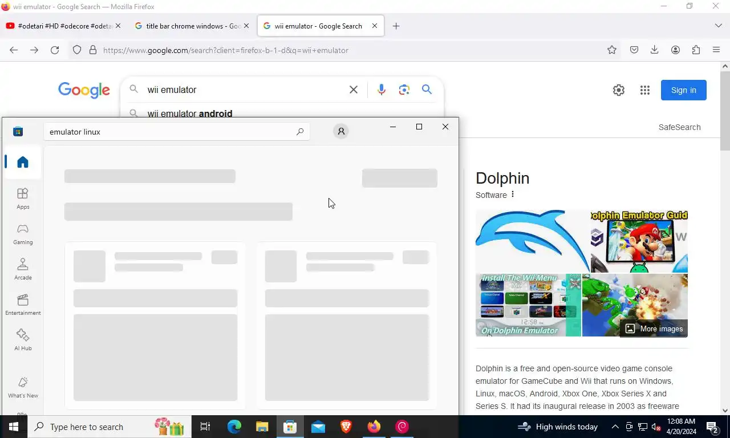Open Dolphin panel more options dots
Viewport: 730px width, 438px height.
(513, 194)
